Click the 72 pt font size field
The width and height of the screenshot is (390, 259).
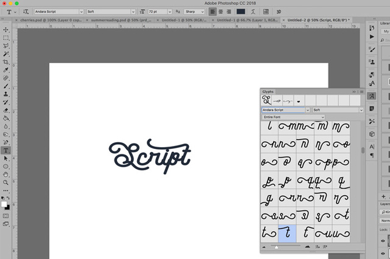(x=157, y=12)
